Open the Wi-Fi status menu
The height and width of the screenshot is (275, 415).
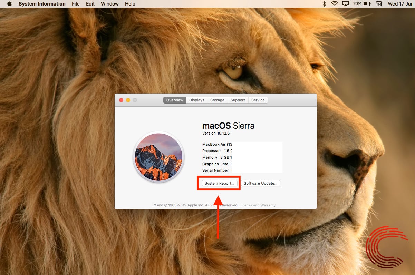click(x=334, y=4)
